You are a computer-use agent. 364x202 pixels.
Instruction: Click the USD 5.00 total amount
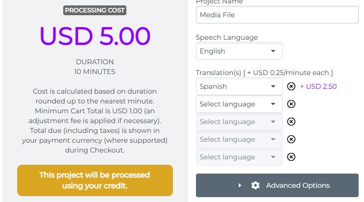[x=95, y=36]
